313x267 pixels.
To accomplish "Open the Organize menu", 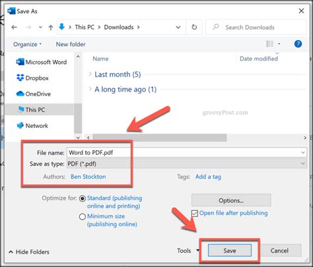I will pyautogui.click(x=27, y=44).
